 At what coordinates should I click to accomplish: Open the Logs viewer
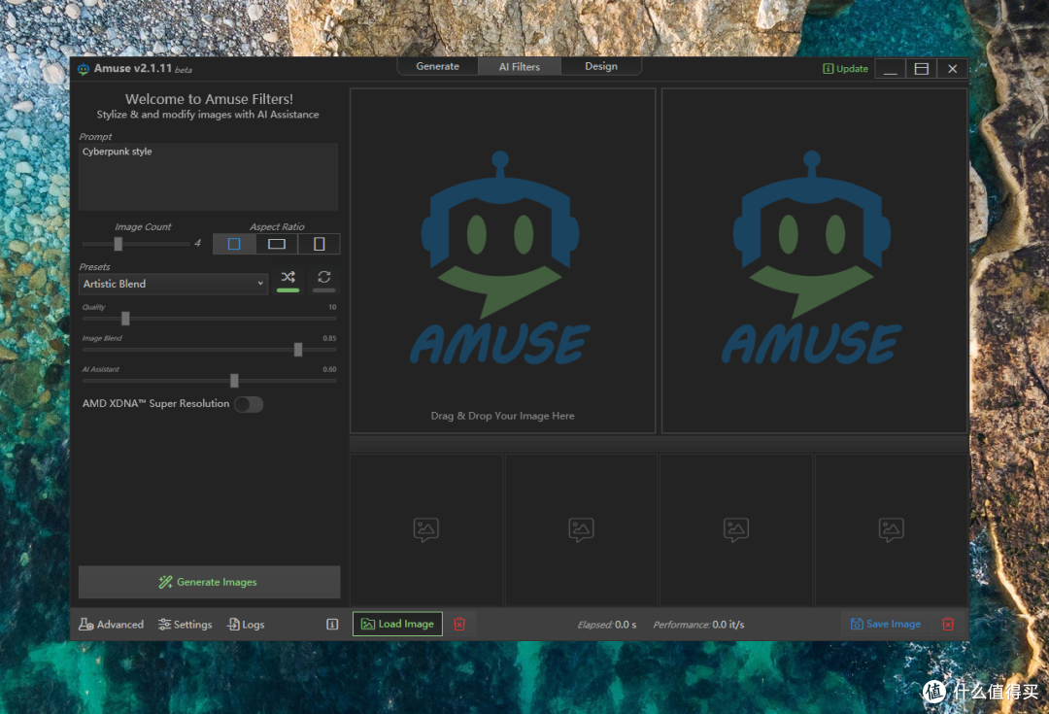point(246,625)
